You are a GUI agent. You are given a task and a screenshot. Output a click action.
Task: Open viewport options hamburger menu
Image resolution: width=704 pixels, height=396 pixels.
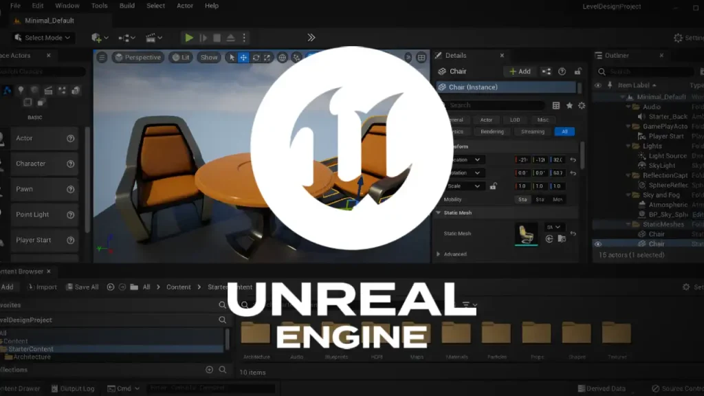click(x=102, y=58)
